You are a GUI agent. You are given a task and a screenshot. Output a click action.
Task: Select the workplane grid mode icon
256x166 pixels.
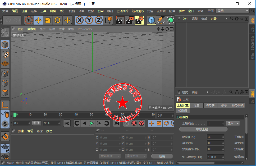tap(5, 64)
